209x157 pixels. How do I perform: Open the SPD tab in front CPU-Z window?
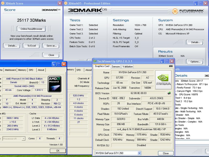click(31, 70)
